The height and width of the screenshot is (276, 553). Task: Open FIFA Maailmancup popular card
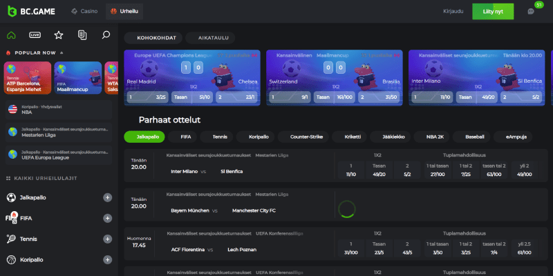[x=78, y=78]
